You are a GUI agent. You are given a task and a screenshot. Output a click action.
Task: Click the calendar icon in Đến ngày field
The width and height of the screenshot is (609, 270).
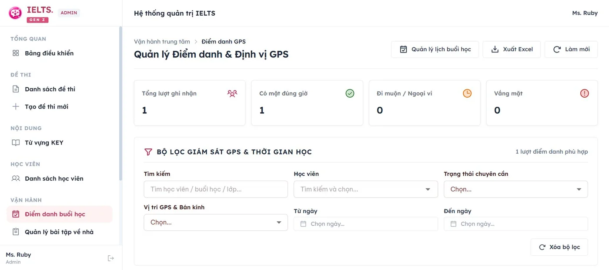(453, 224)
